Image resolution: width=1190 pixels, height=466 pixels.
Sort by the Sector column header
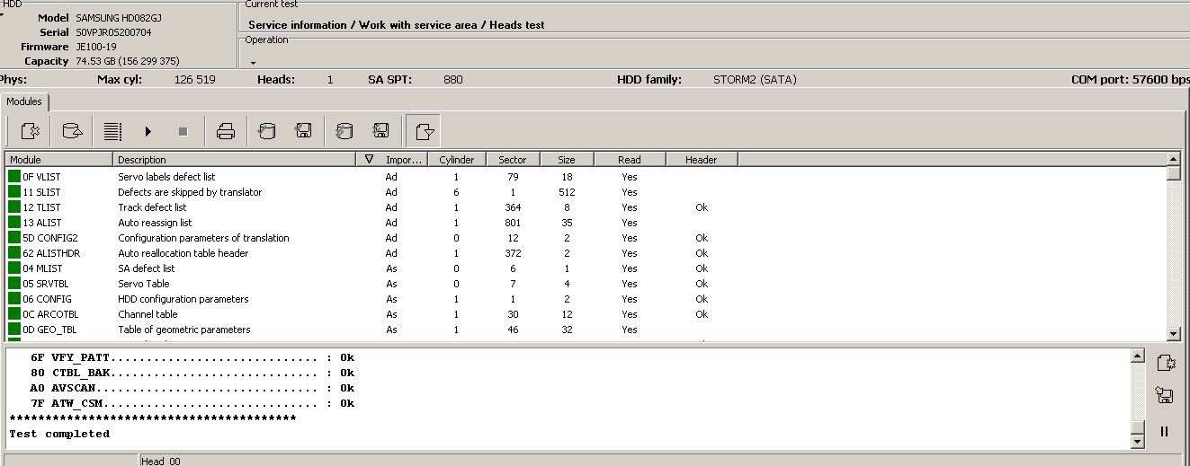[x=513, y=160]
